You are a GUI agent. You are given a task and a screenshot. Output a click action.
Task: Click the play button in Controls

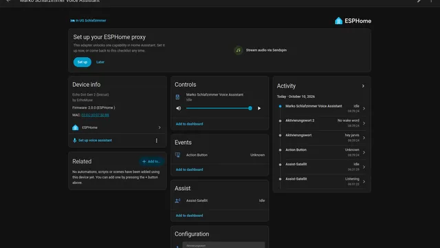coord(259,108)
